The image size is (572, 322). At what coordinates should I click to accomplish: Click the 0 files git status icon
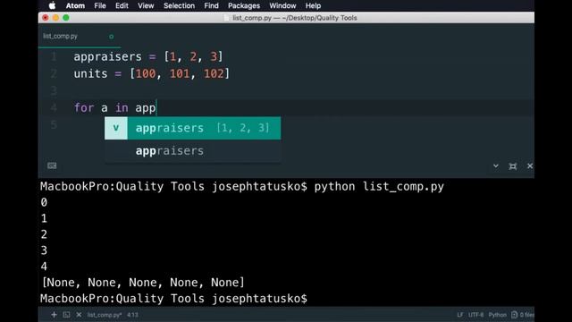522,315
